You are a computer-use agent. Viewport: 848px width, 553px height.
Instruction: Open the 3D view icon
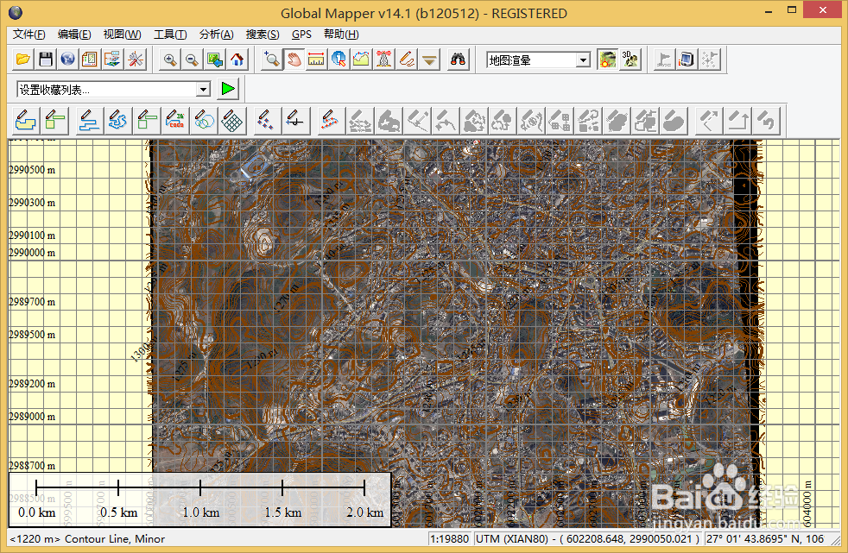tap(630, 60)
